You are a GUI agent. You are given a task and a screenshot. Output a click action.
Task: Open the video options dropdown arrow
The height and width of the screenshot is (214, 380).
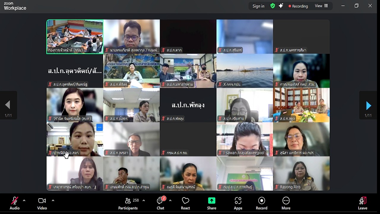coord(53,200)
